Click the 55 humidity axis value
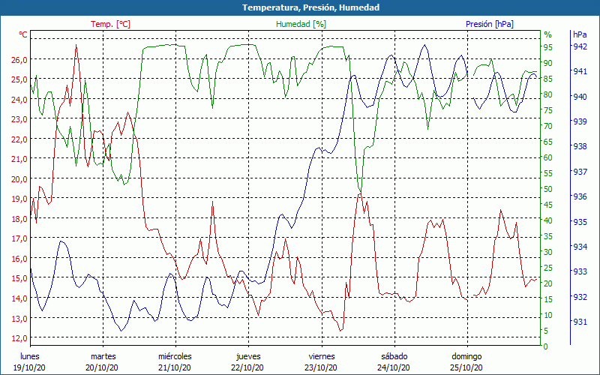This screenshot has width=600, height=375. 548,173
